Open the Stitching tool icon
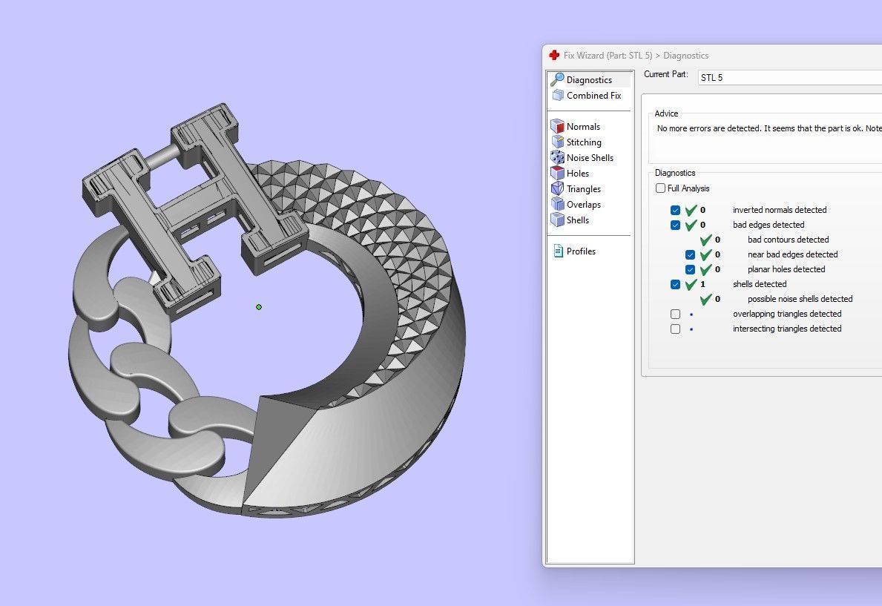This screenshot has width=882, height=606. [557, 142]
